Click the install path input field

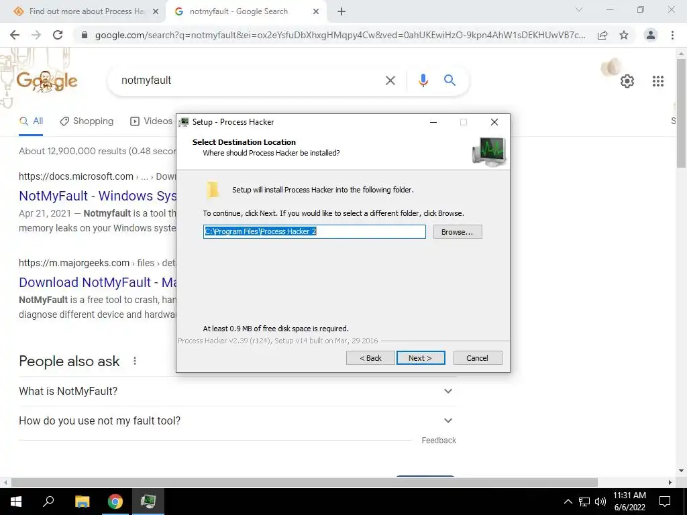(314, 231)
